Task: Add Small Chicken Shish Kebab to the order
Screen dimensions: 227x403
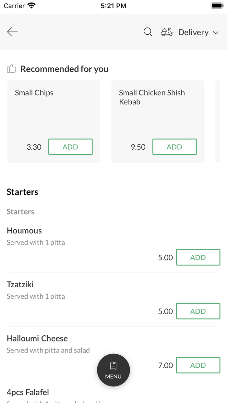Action: coord(174,146)
